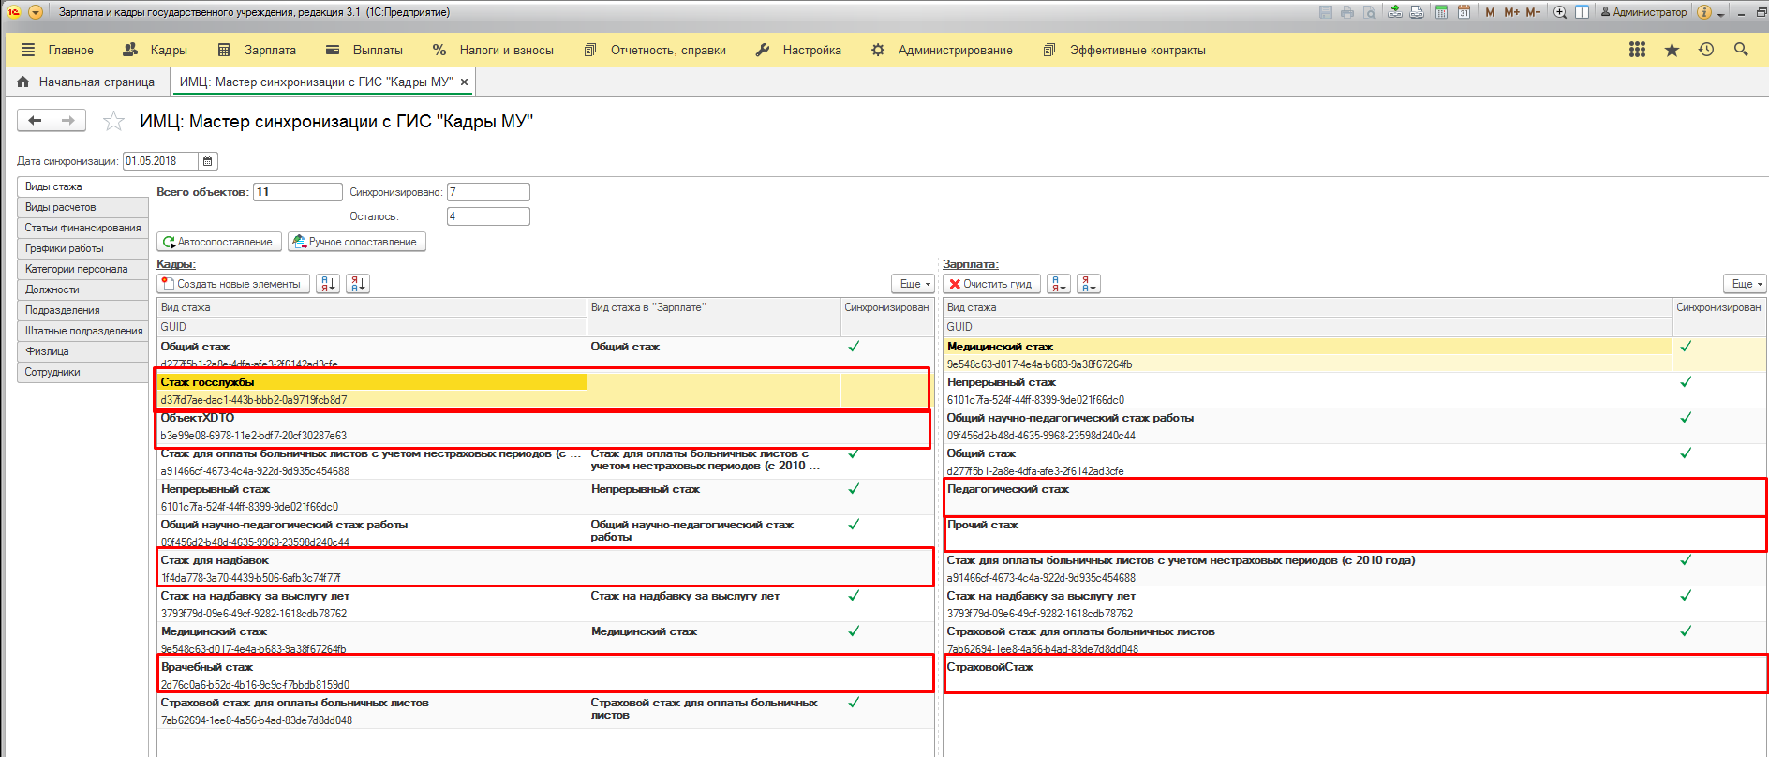Select Должности in left sidebar

click(52, 289)
